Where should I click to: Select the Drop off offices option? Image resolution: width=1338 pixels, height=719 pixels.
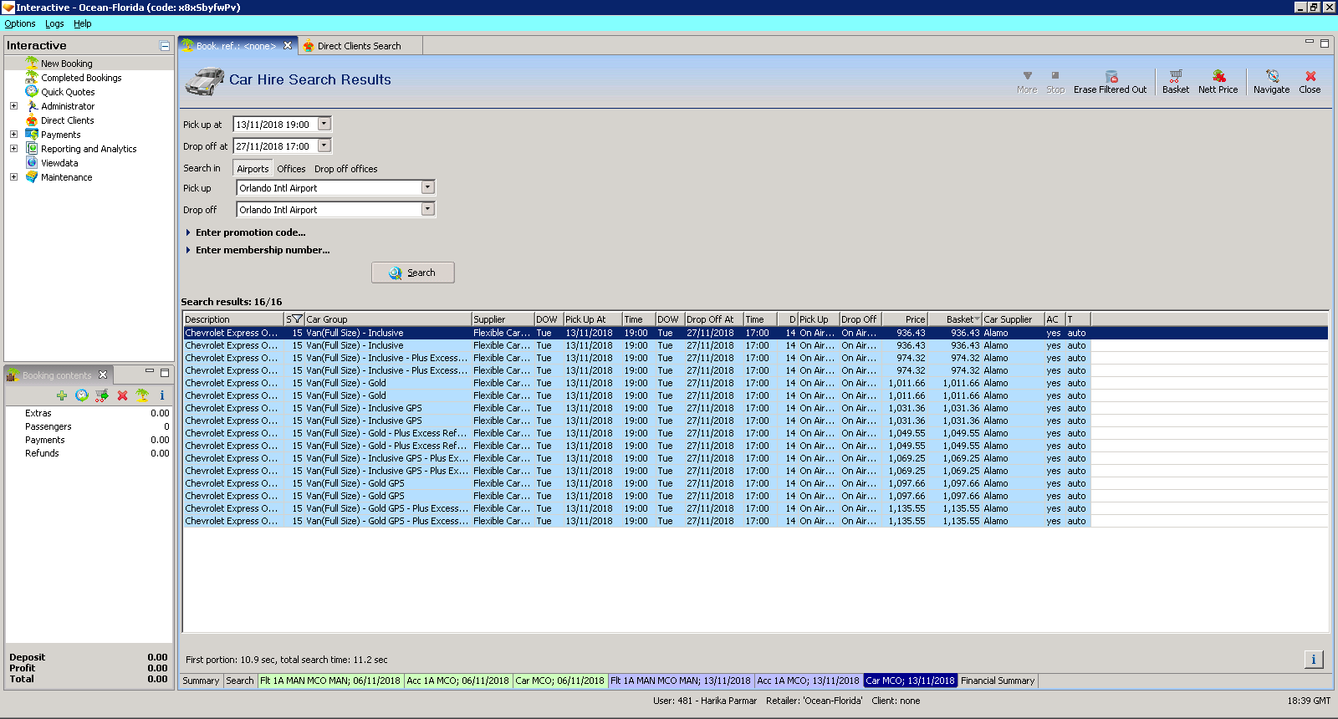click(x=345, y=169)
